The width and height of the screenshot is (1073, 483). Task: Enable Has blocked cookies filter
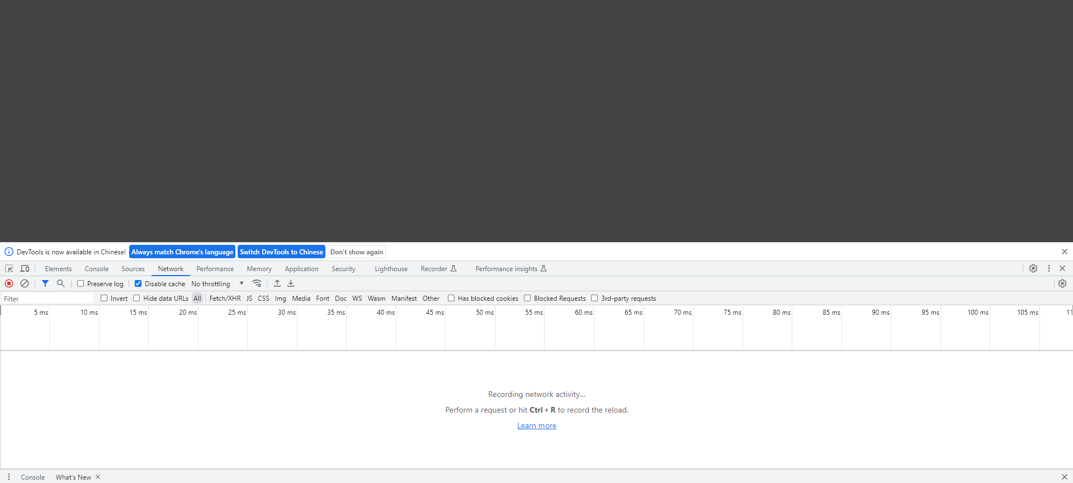[x=451, y=299]
